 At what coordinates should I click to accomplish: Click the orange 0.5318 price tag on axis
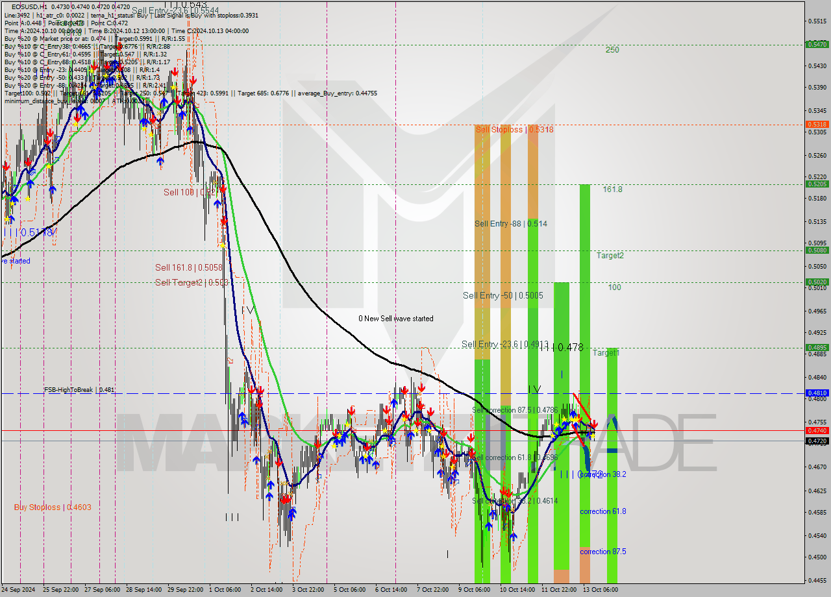click(x=817, y=124)
